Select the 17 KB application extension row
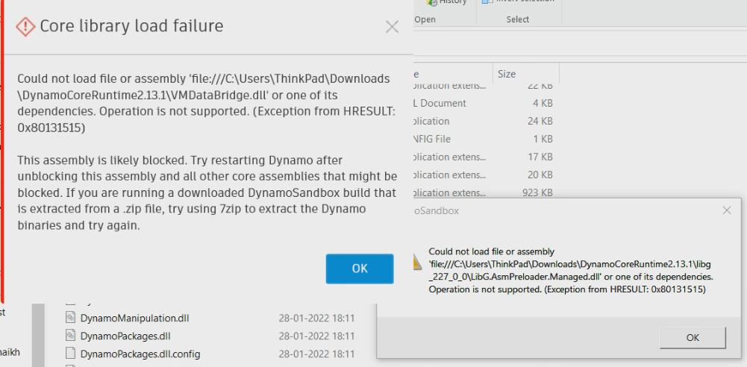The height and width of the screenshot is (367, 747). click(484, 157)
